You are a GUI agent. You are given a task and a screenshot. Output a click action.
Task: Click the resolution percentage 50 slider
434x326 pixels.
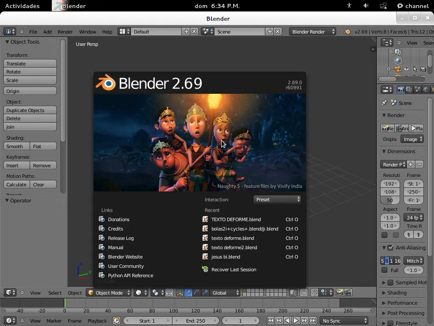pyautogui.click(x=390, y=200)
